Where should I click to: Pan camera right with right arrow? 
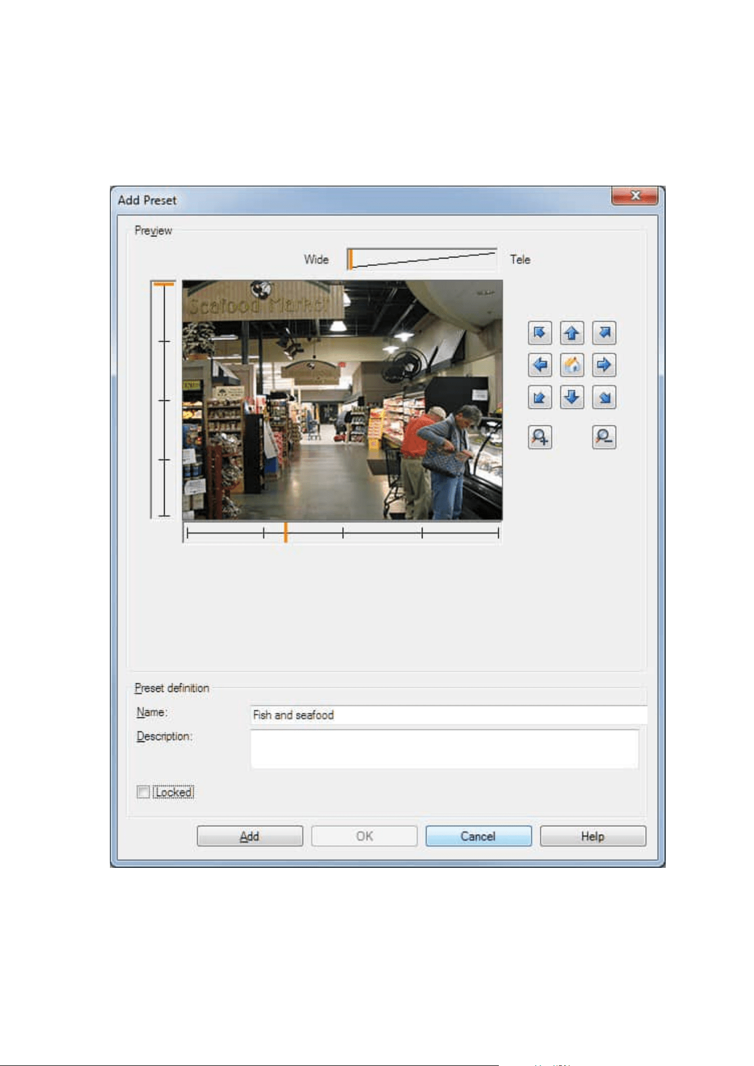604,365
